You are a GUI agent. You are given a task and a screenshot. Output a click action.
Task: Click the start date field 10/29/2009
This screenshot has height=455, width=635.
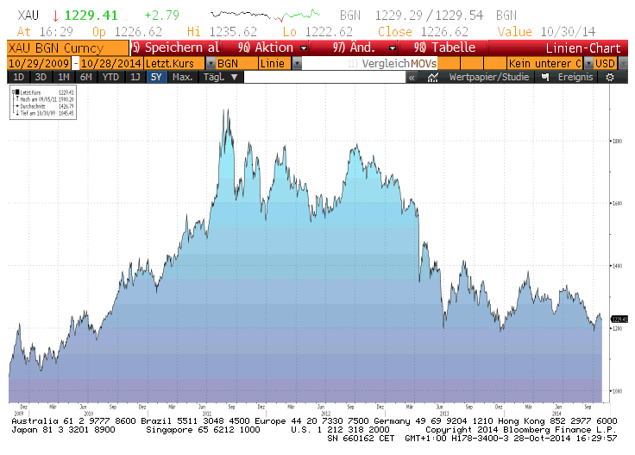click(x=40, y=64)
